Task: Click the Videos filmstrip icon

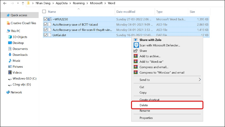Action: 10,73
